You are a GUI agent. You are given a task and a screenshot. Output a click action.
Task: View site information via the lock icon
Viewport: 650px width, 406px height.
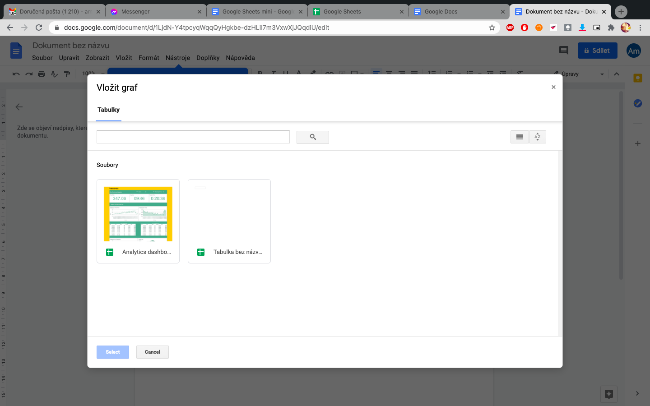click(57, 28)
